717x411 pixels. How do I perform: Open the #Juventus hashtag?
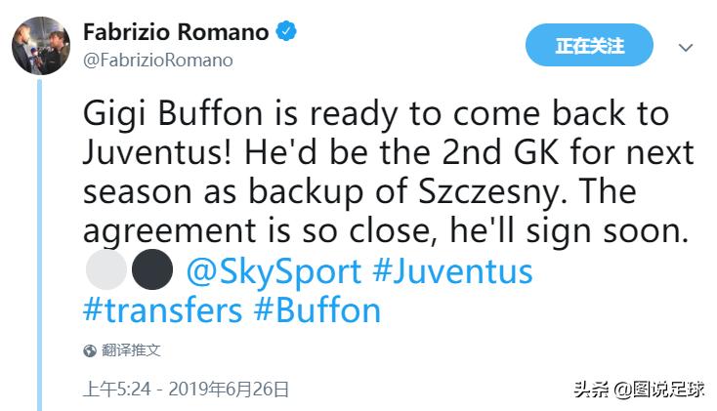tap(452, 270)
